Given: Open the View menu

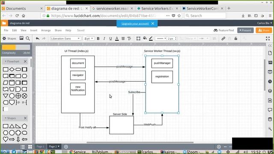Looking at the screenshot, I should (24, 30).
